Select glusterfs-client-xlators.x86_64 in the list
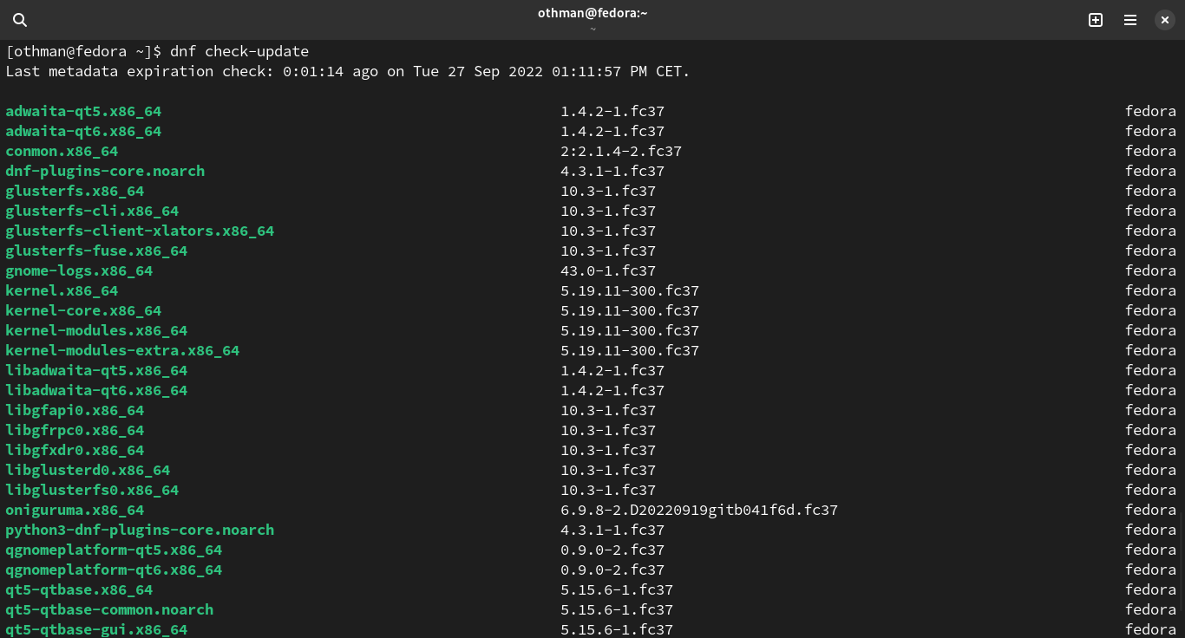Screen dimensions: 1185x638 (x=140, y=231)
